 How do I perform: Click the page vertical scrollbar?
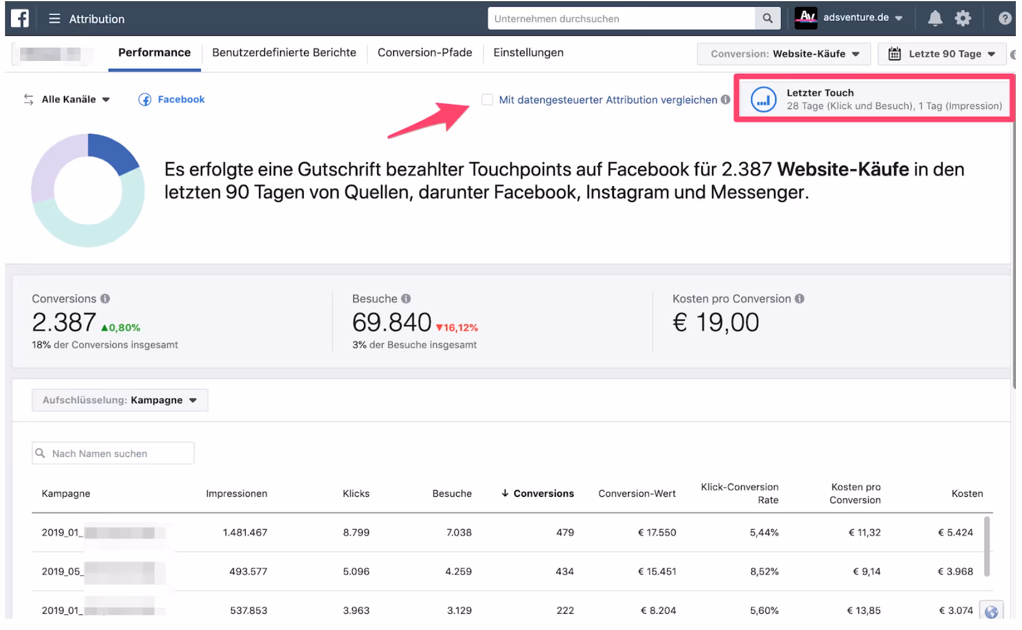[x=1014, y=255]
